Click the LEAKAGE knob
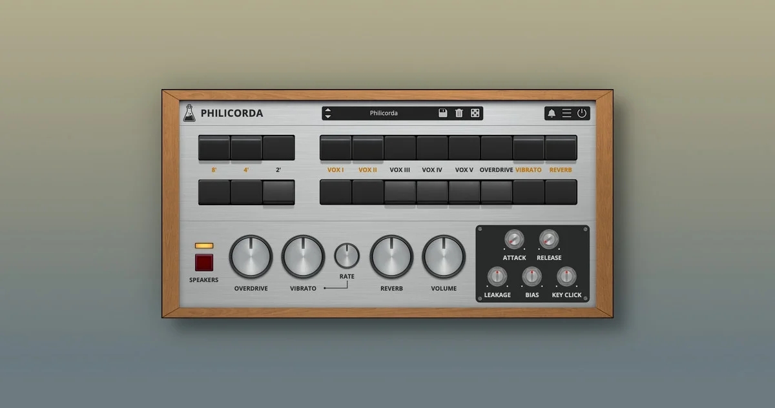The image size is (775, 408). [497, 277]
